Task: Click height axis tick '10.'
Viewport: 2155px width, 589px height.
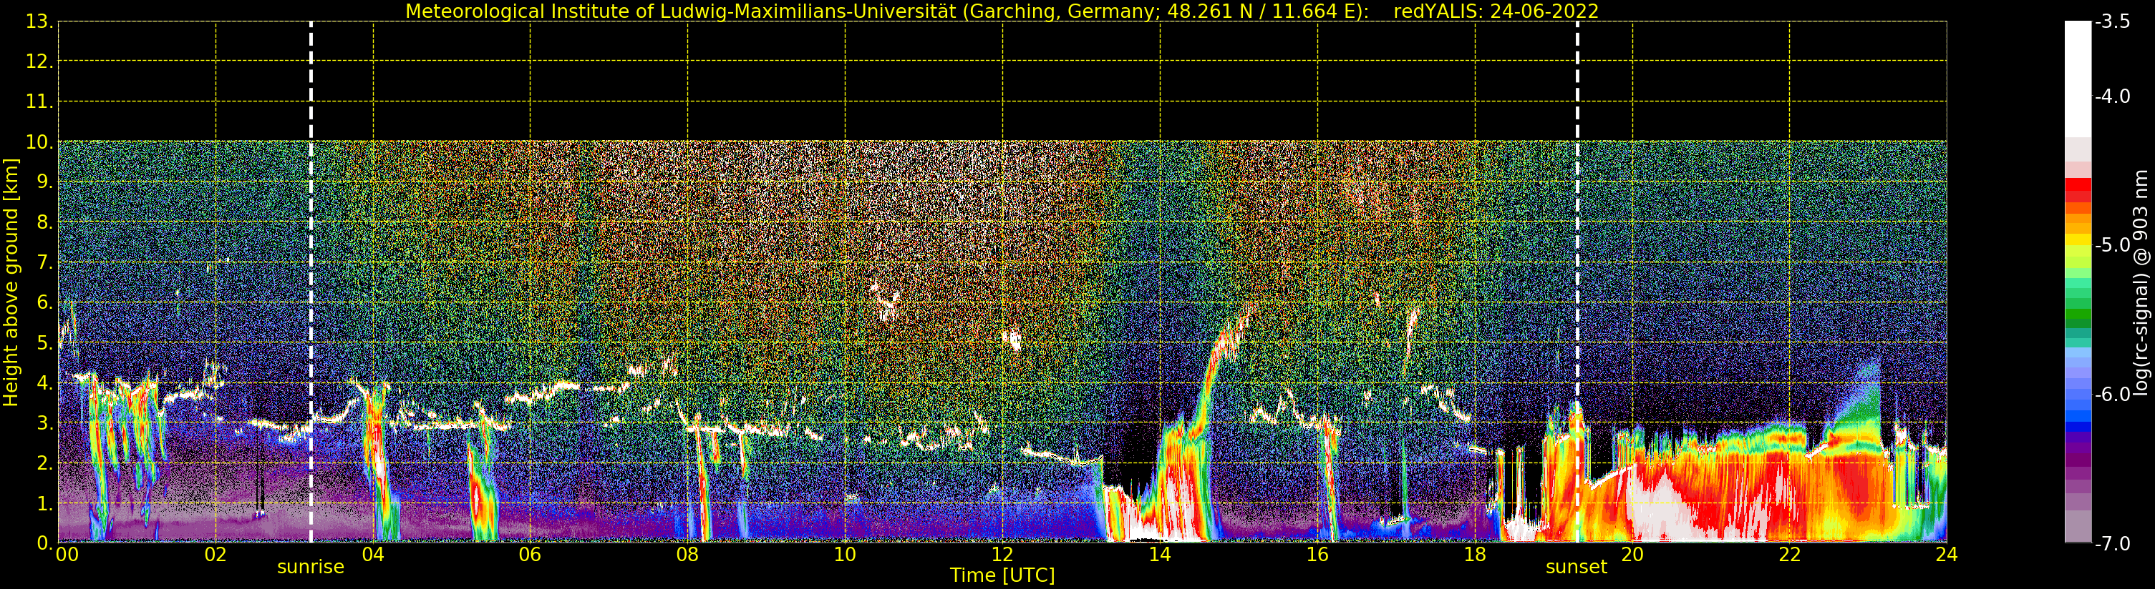Action: (39, 142)
